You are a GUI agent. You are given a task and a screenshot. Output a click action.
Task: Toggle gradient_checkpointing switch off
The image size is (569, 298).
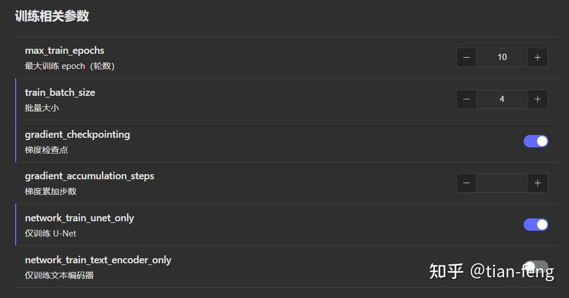coord(535,141)
